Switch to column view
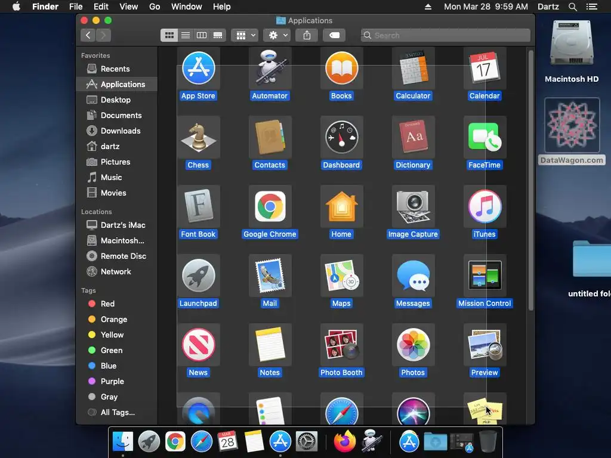The width and height of the screenshot is (611, 458). click(x=202, y=35)
